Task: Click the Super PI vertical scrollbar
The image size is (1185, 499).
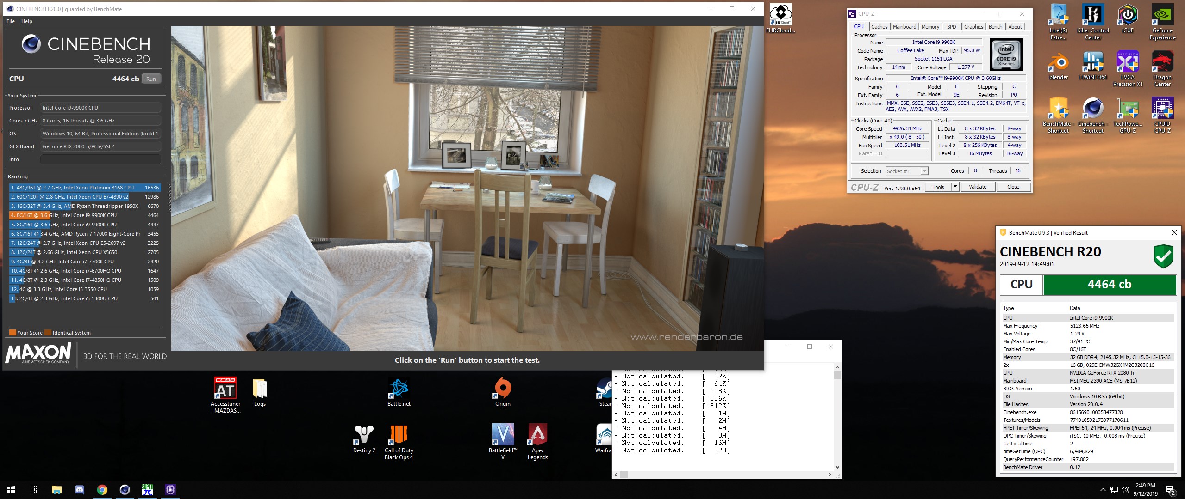Action: (x=837, y=418)
